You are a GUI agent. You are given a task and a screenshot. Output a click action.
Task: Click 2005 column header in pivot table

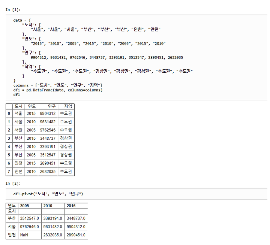pyautogui.click(x=30, y=206)
